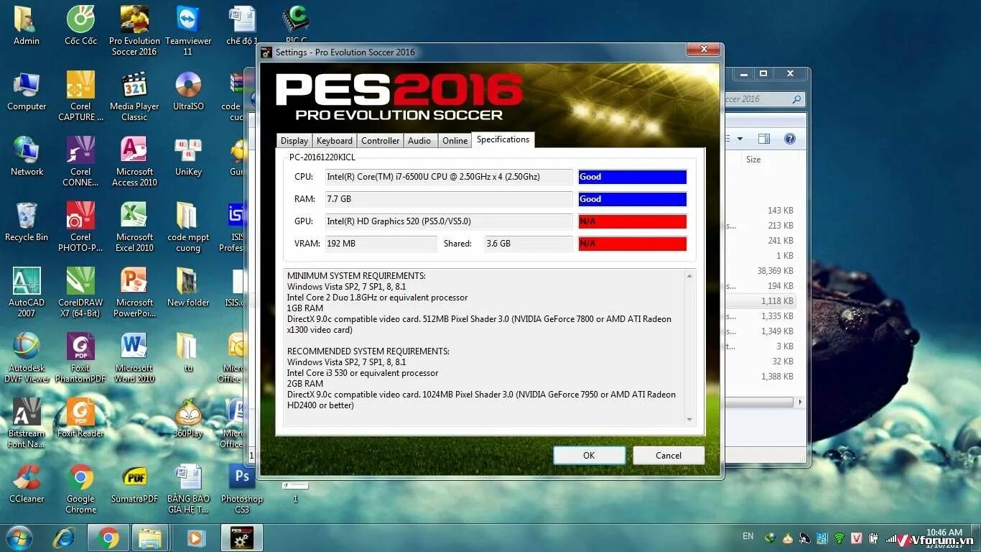Open BẢNG BÁO GIÁ document desktop icon
Viewport: 981px width, 552px height.
(x=188, y=489)
